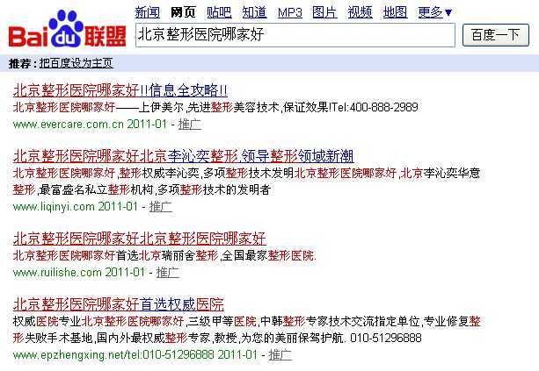Open the 地图 tab
This screenshot has width=539, height=371.
click(x=396, y=12)
